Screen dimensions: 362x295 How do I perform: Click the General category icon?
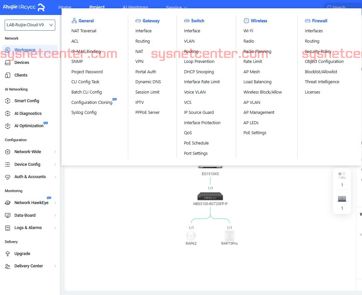(74, 21)
